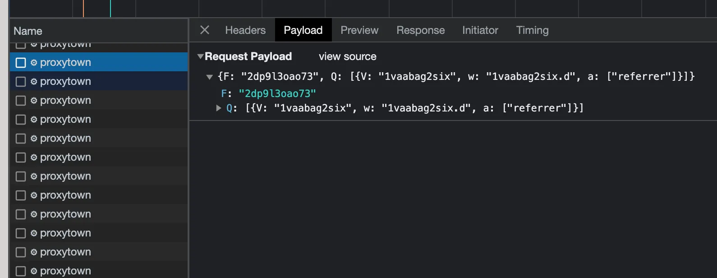Viewport: 717px width, 278px height.
Task: Switch to the Initiator tab
Action: point(480,30)
